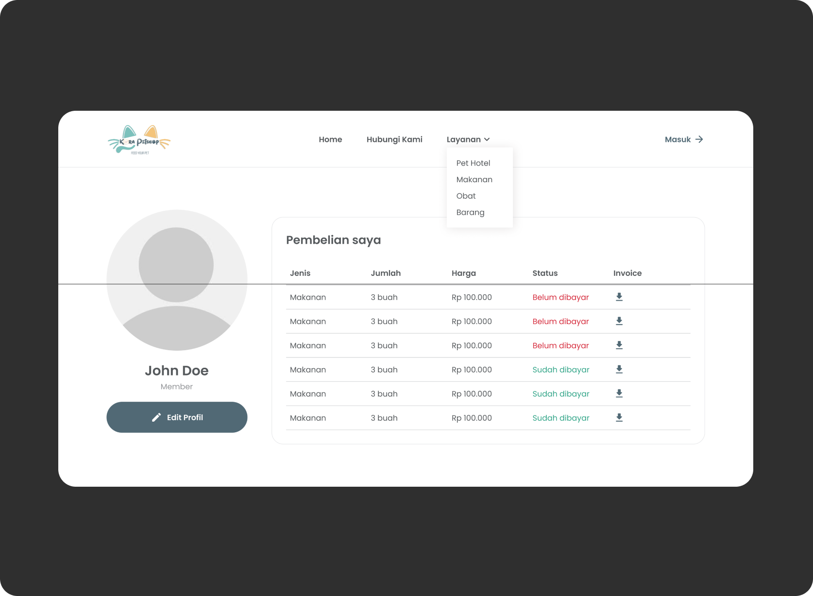813x596 pixels.
Task: Download invoice of the middle Sudah dibayar row
Action: coord(619,393)
